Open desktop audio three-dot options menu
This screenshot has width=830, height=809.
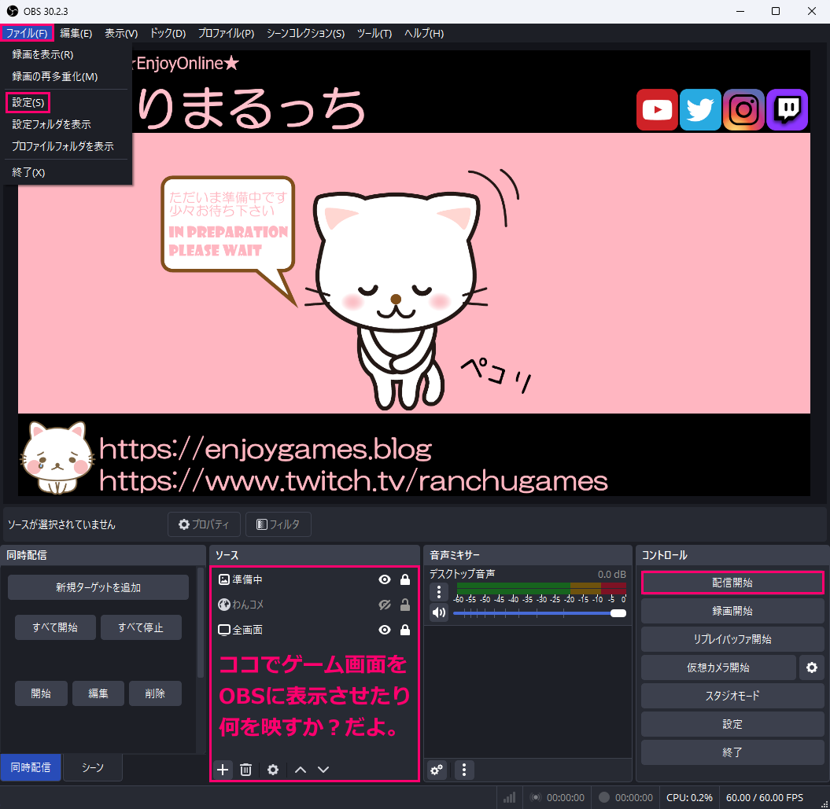tap(438, 591)
